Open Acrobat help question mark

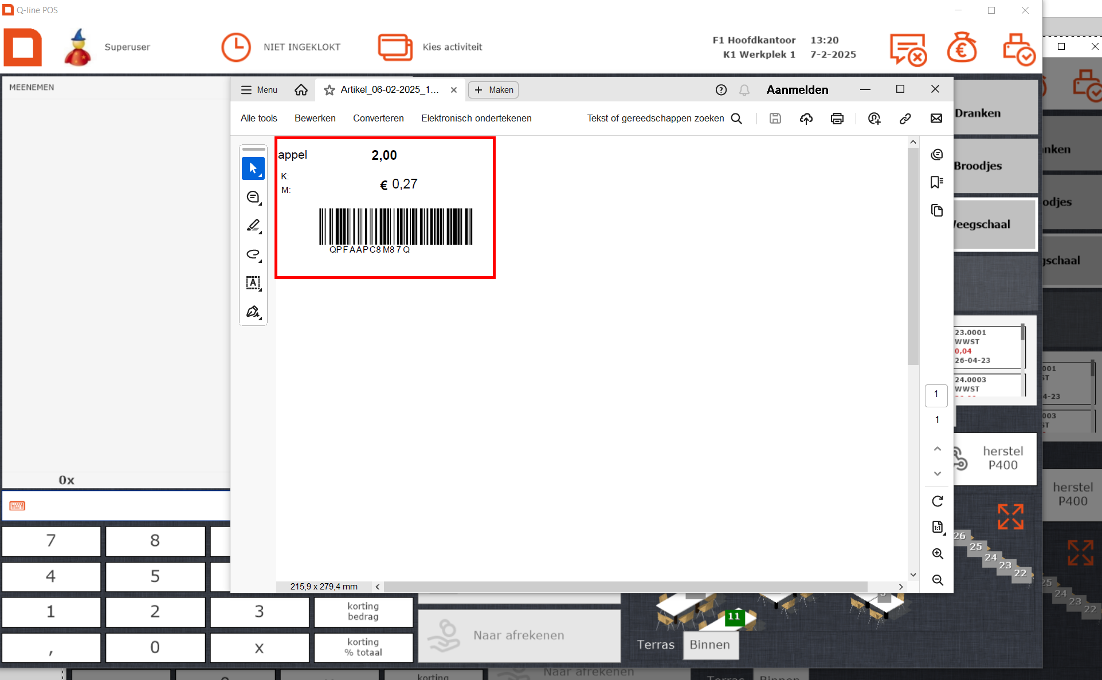(x=721, y=90)
